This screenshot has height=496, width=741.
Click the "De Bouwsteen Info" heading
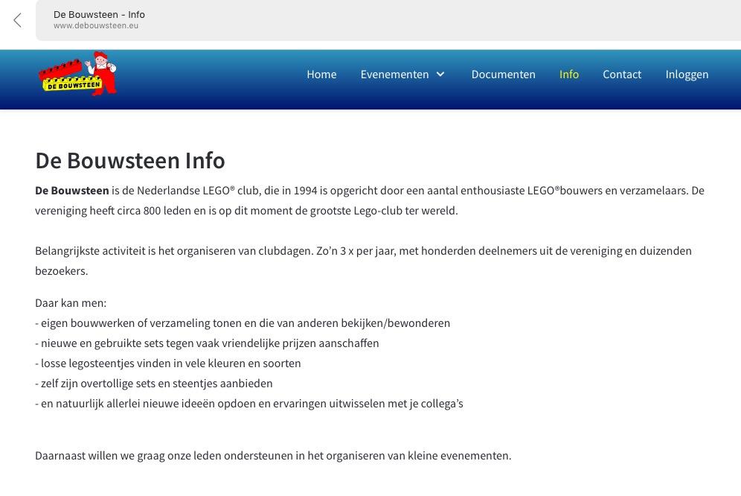[x=130, y=160]
